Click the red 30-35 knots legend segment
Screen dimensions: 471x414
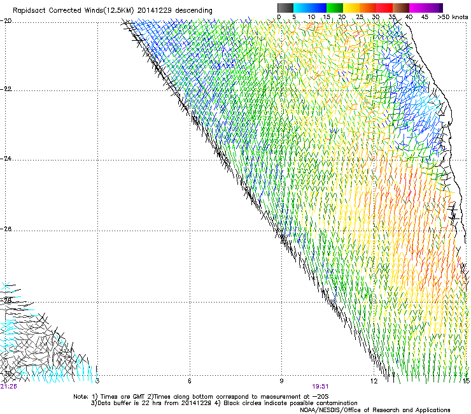pyautogui.click(x=384, y=8)
